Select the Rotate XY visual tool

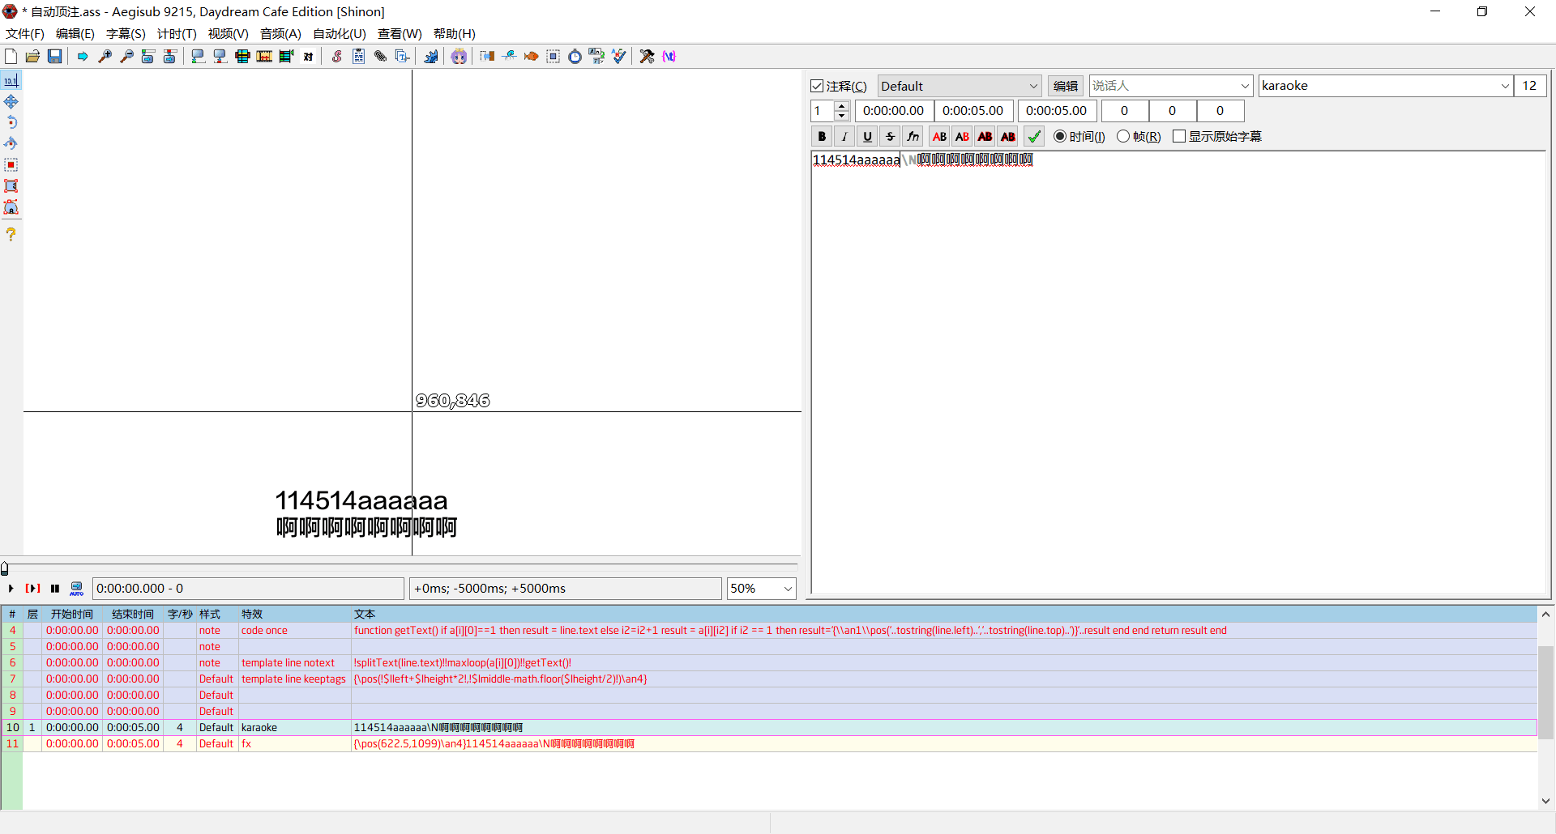click(x=11, y=143)
